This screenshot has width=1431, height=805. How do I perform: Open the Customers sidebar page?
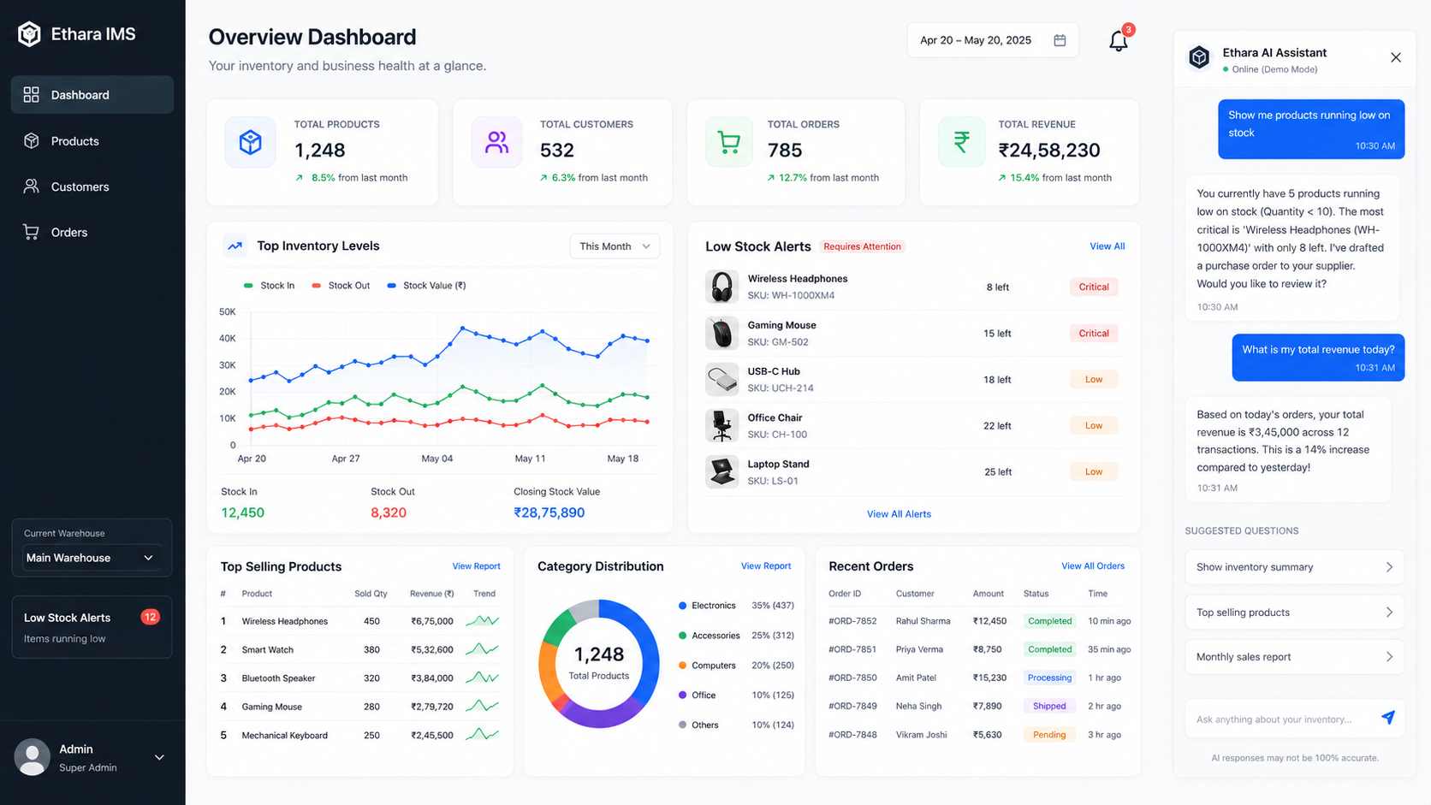(92, 186)
